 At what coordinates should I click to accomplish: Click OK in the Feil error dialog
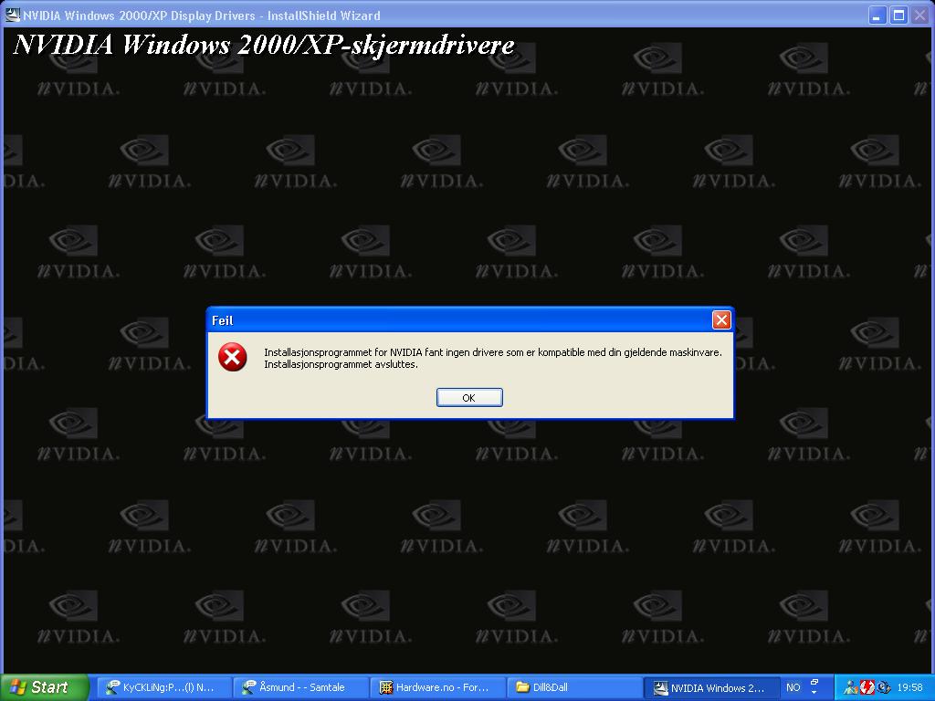pyautogui.click(x=469, y=398)
